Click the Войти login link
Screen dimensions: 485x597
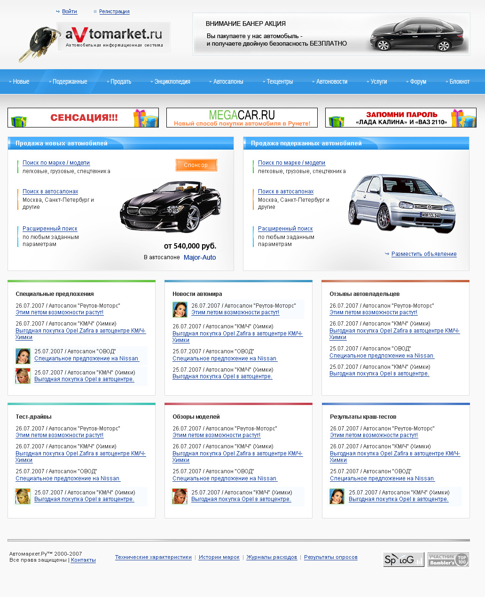pos(70,11)
